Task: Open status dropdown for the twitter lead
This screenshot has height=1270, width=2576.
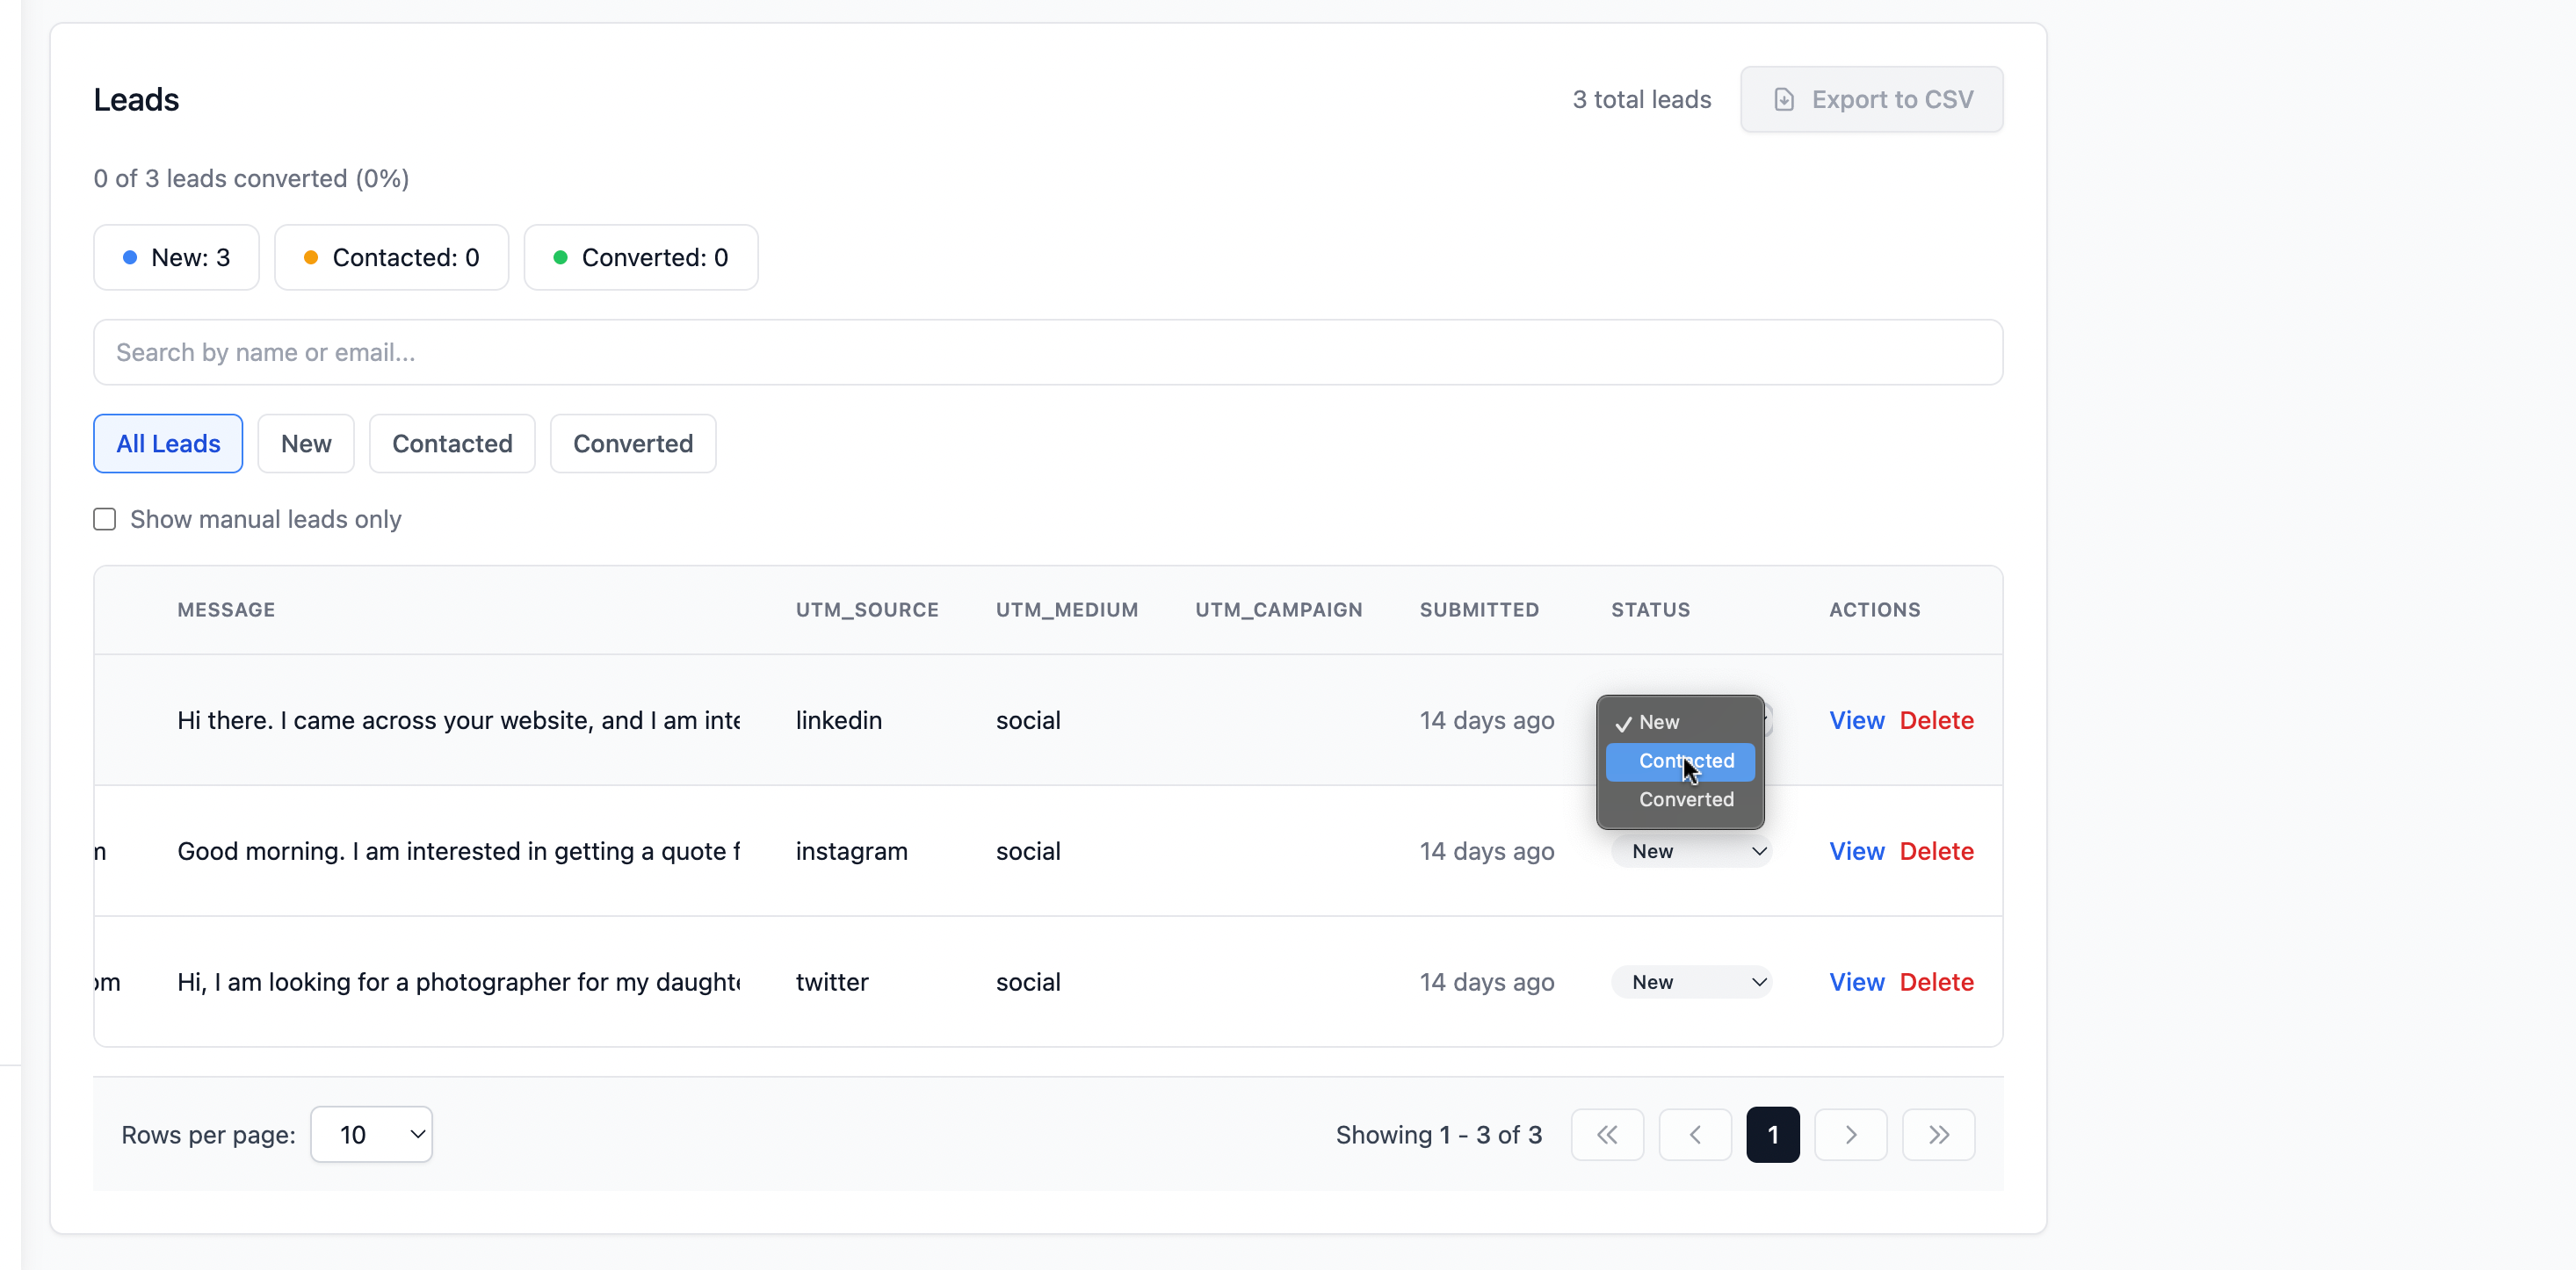Action: click(1692, 982)
